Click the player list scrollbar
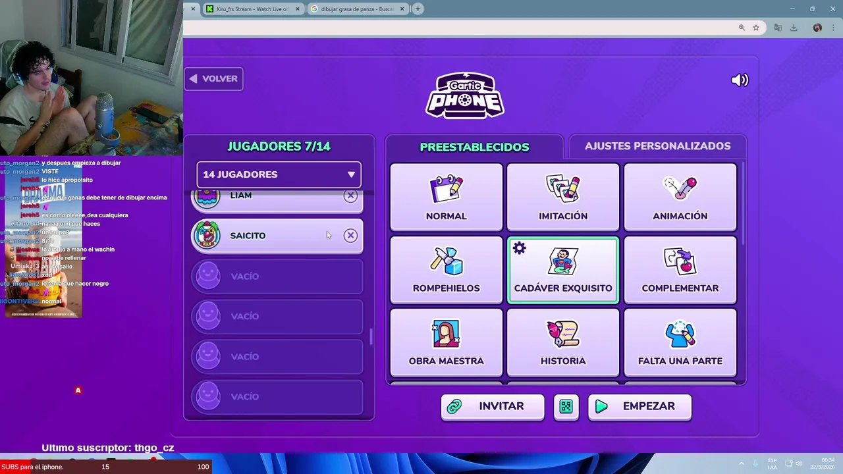Viewport: 843px width, 474px height. (x=371, y=336)
